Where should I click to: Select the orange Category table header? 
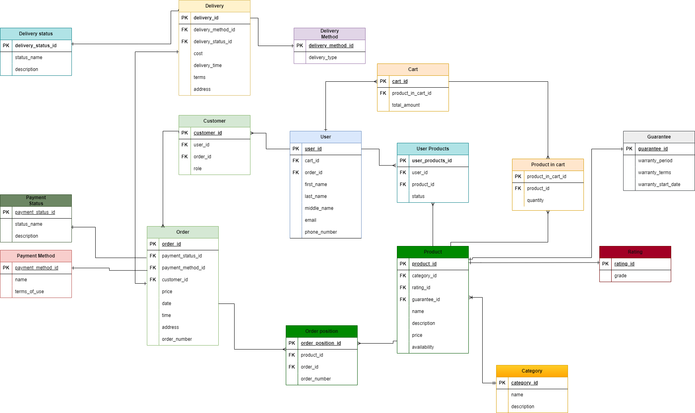(x=532, y=371)
